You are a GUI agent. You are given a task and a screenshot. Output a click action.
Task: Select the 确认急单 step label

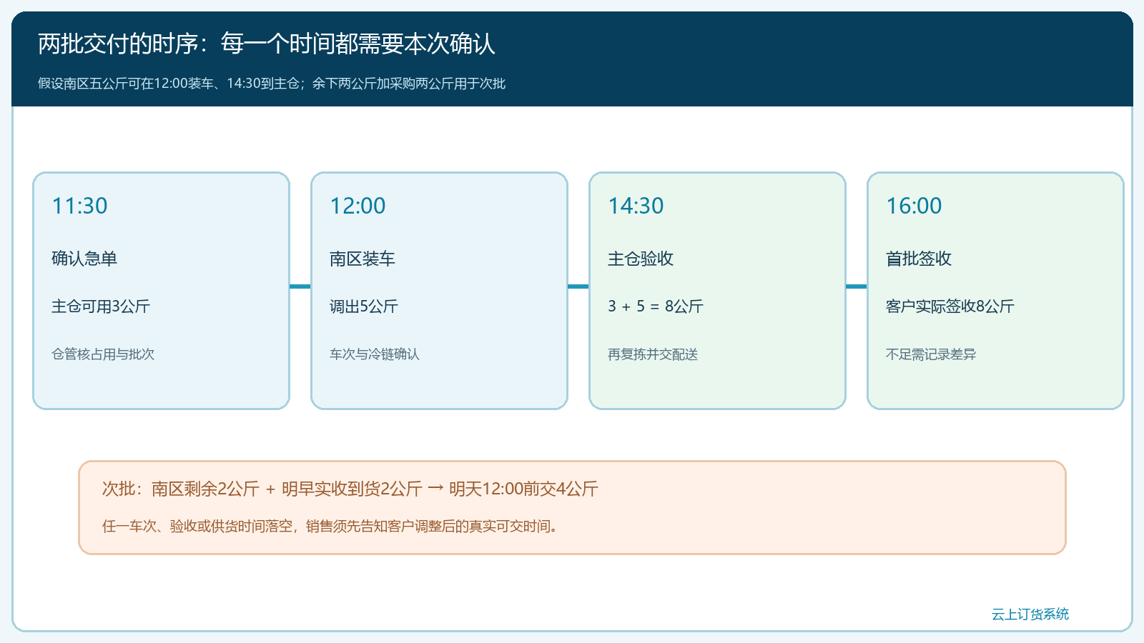tap(84, 259)
